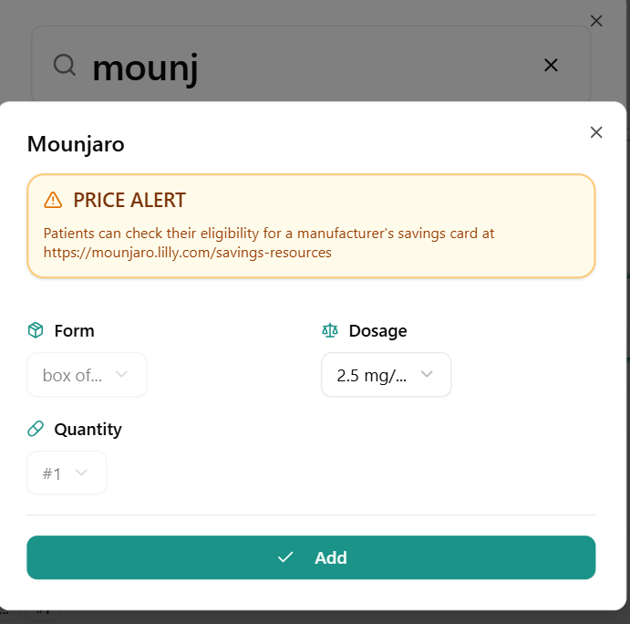Click the warning triangle in Price Alert
This screenshot has height=624, width=630.
coord(53,200)
